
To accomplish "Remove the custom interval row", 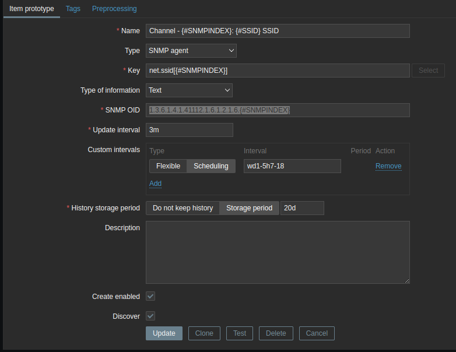I will tap(388, 166).
